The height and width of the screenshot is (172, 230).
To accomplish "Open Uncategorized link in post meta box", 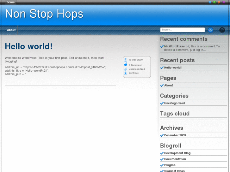I will tap(137, 69).
